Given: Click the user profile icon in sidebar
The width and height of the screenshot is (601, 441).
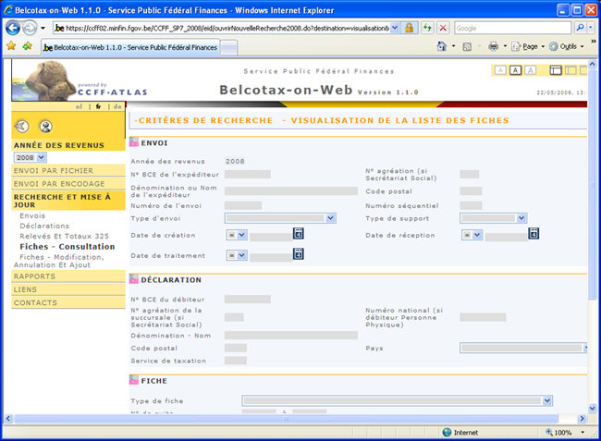Looking at the screenshot, I should 46,127.
